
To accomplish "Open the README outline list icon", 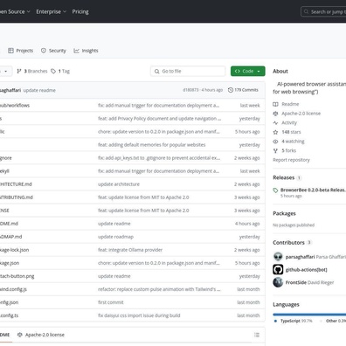I will click(x=257, y=335).
